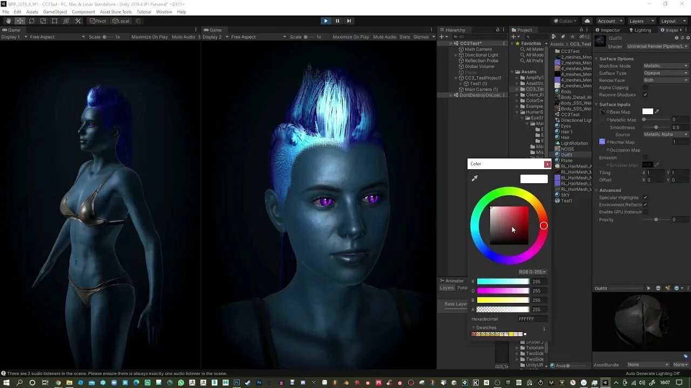The width and height of the screenshot is (691, 388).
Task: Open the AssetBundle None dropdown
Action: [x=648, y=365]
